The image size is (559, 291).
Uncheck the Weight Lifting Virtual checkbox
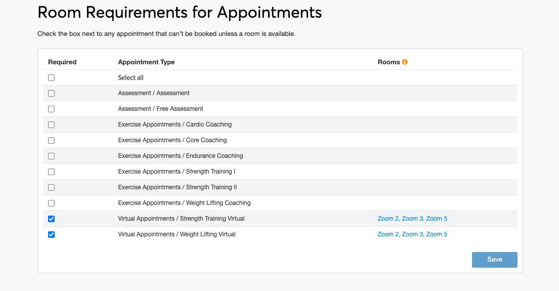(x=51, y=235)
